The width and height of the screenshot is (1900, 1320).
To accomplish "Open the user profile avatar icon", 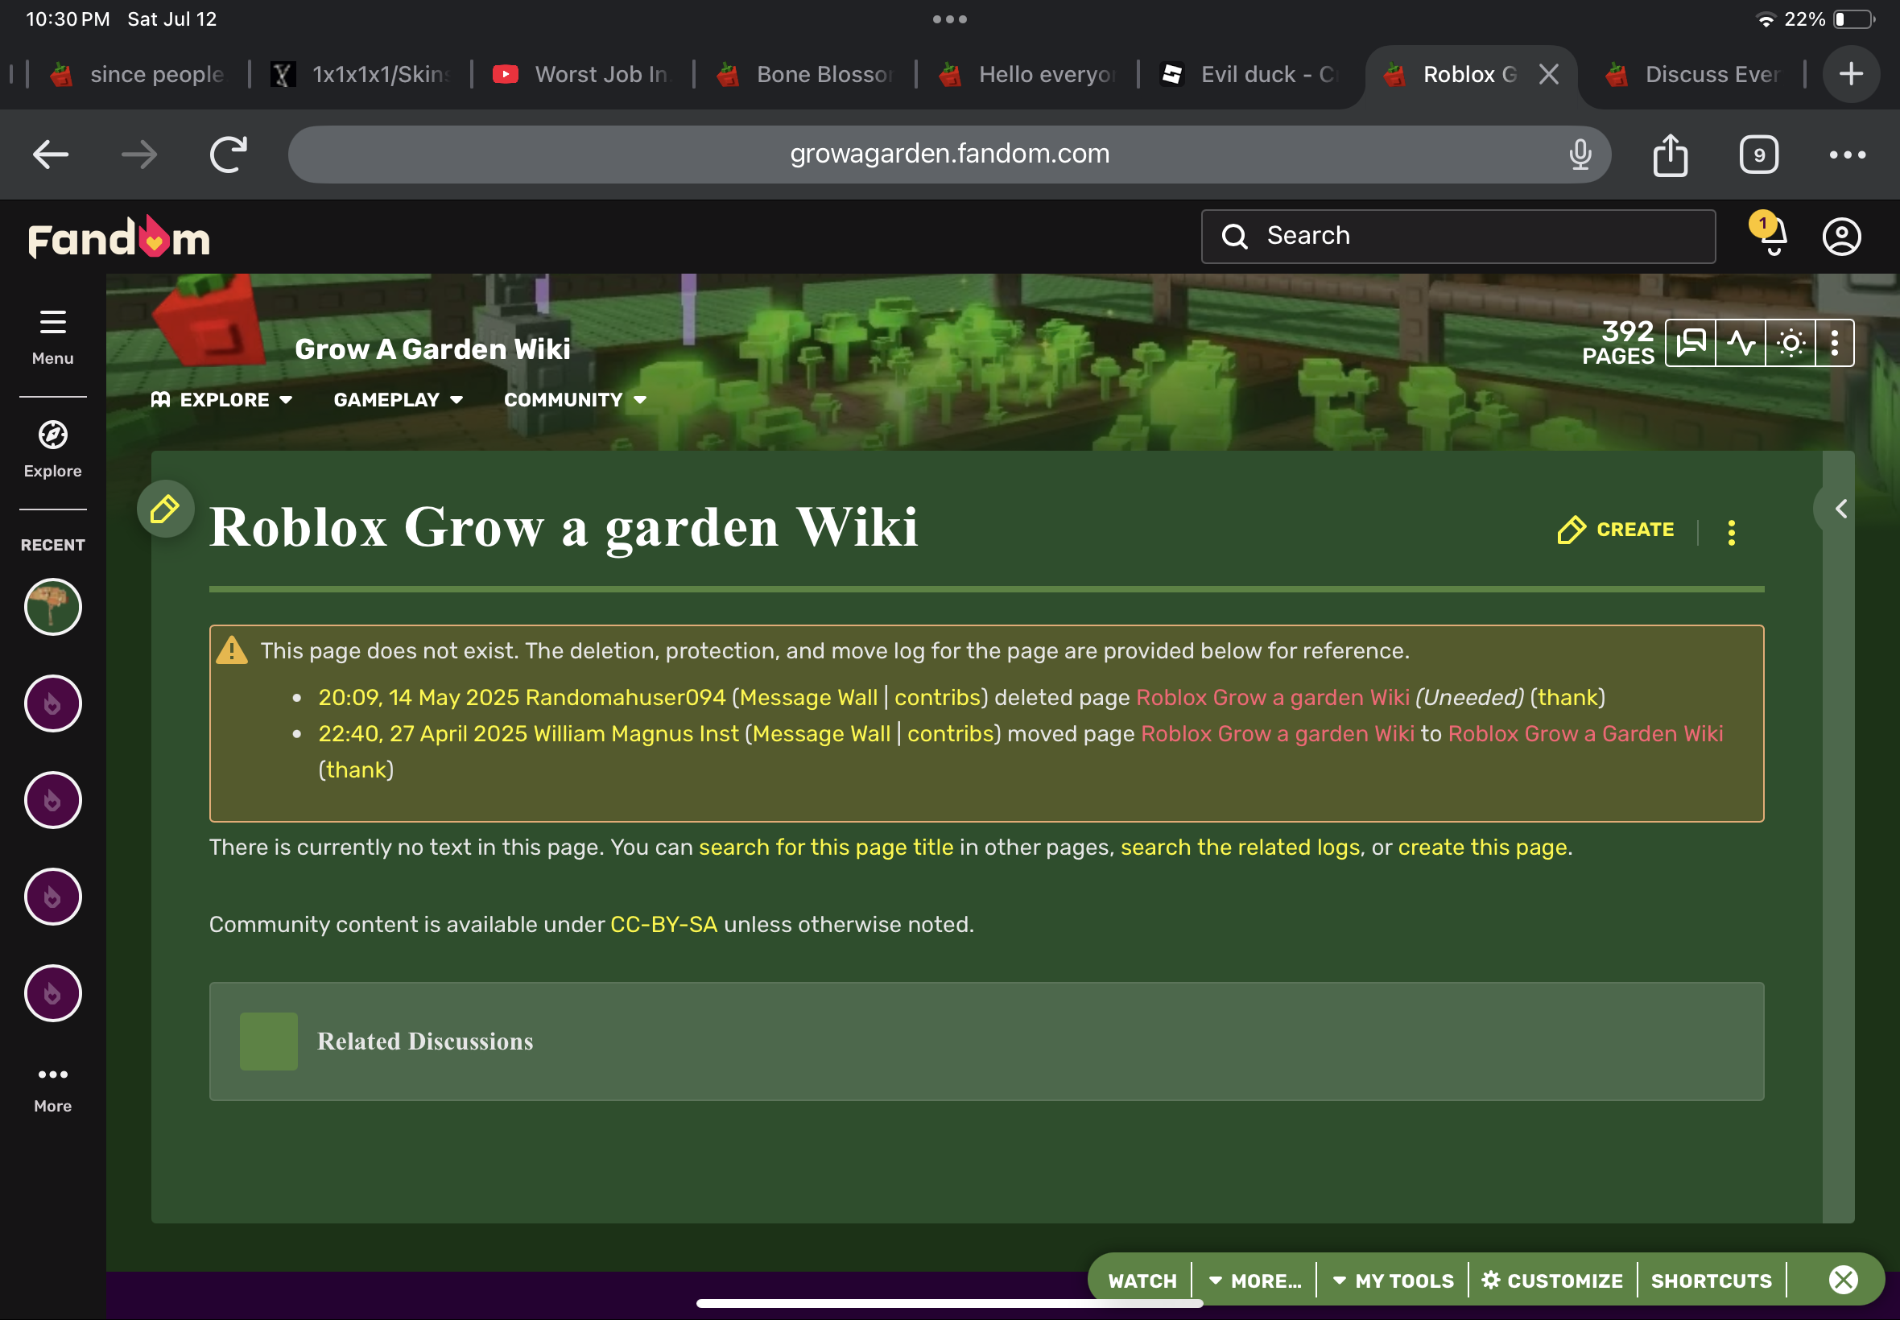I will (1841, 237).
